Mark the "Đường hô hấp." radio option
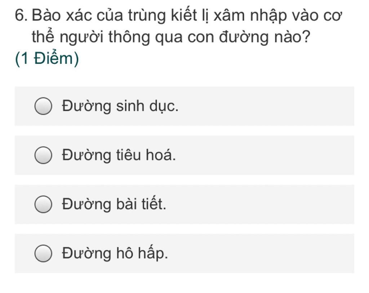Screen dimensions: 369x293 pyautogui.click(x=43, y=253)
